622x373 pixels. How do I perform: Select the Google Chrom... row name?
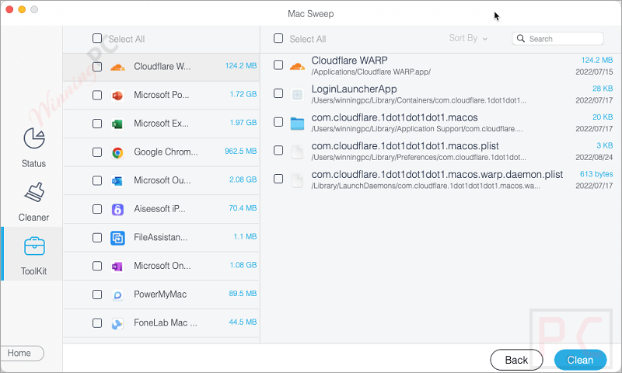166,152
